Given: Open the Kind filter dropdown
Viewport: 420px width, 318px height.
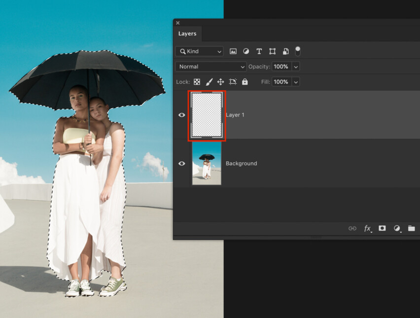Looking at the screenshot, I should click(199, 51).
